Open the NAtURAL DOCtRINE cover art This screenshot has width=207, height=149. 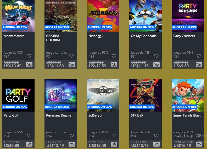(61, 16)
